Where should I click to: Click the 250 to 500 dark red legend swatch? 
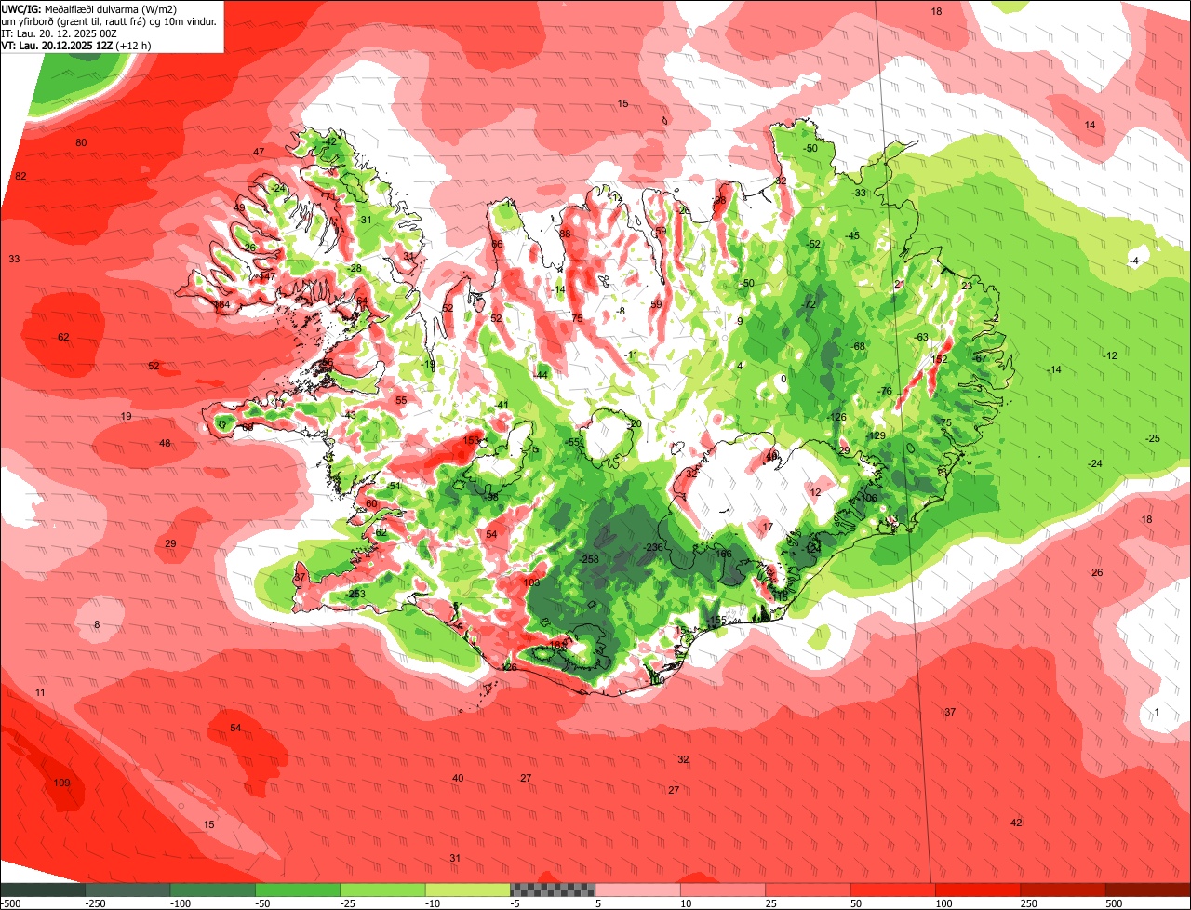[1063, 890]
